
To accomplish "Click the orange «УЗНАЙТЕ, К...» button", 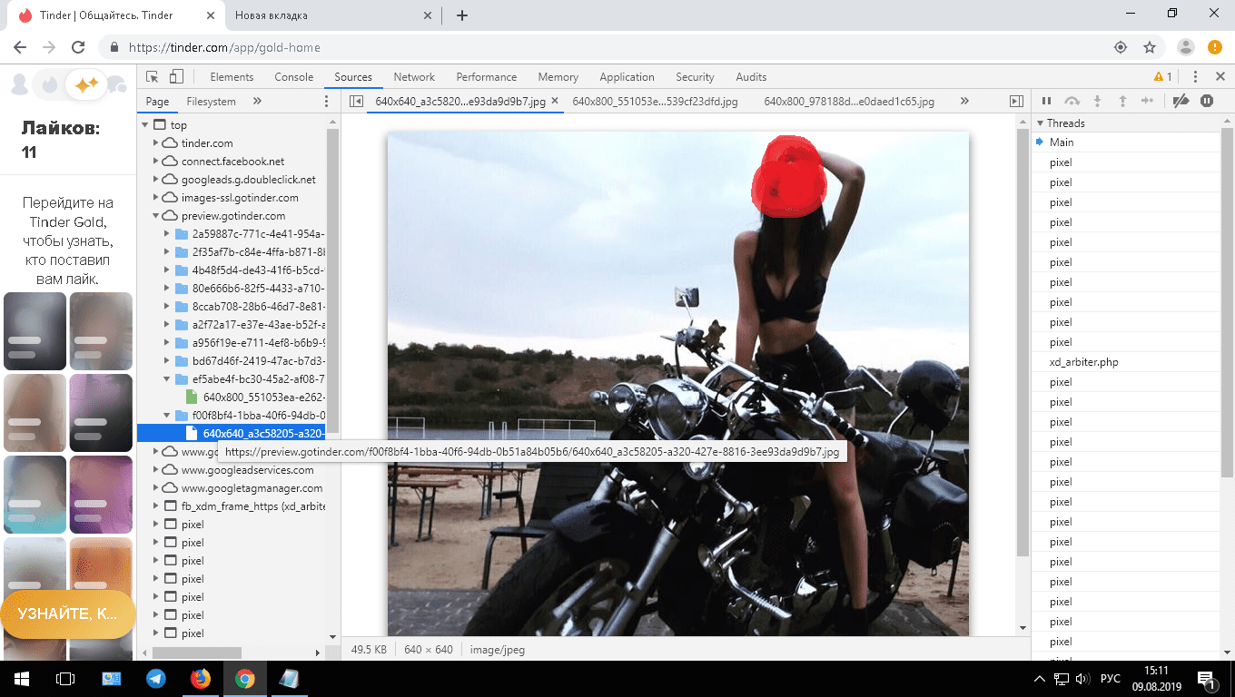I will 68,614.
